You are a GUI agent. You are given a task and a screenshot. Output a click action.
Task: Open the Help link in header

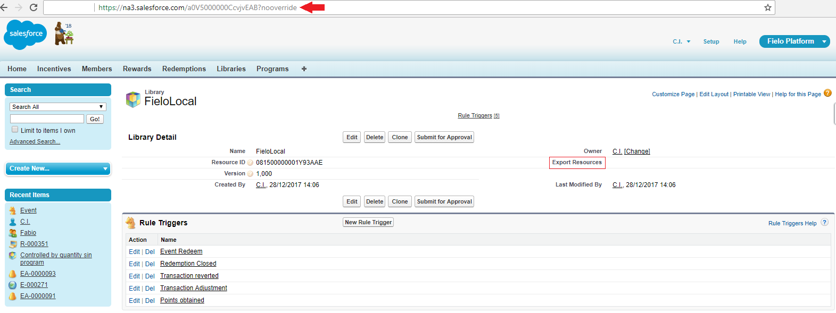(740, 41)
